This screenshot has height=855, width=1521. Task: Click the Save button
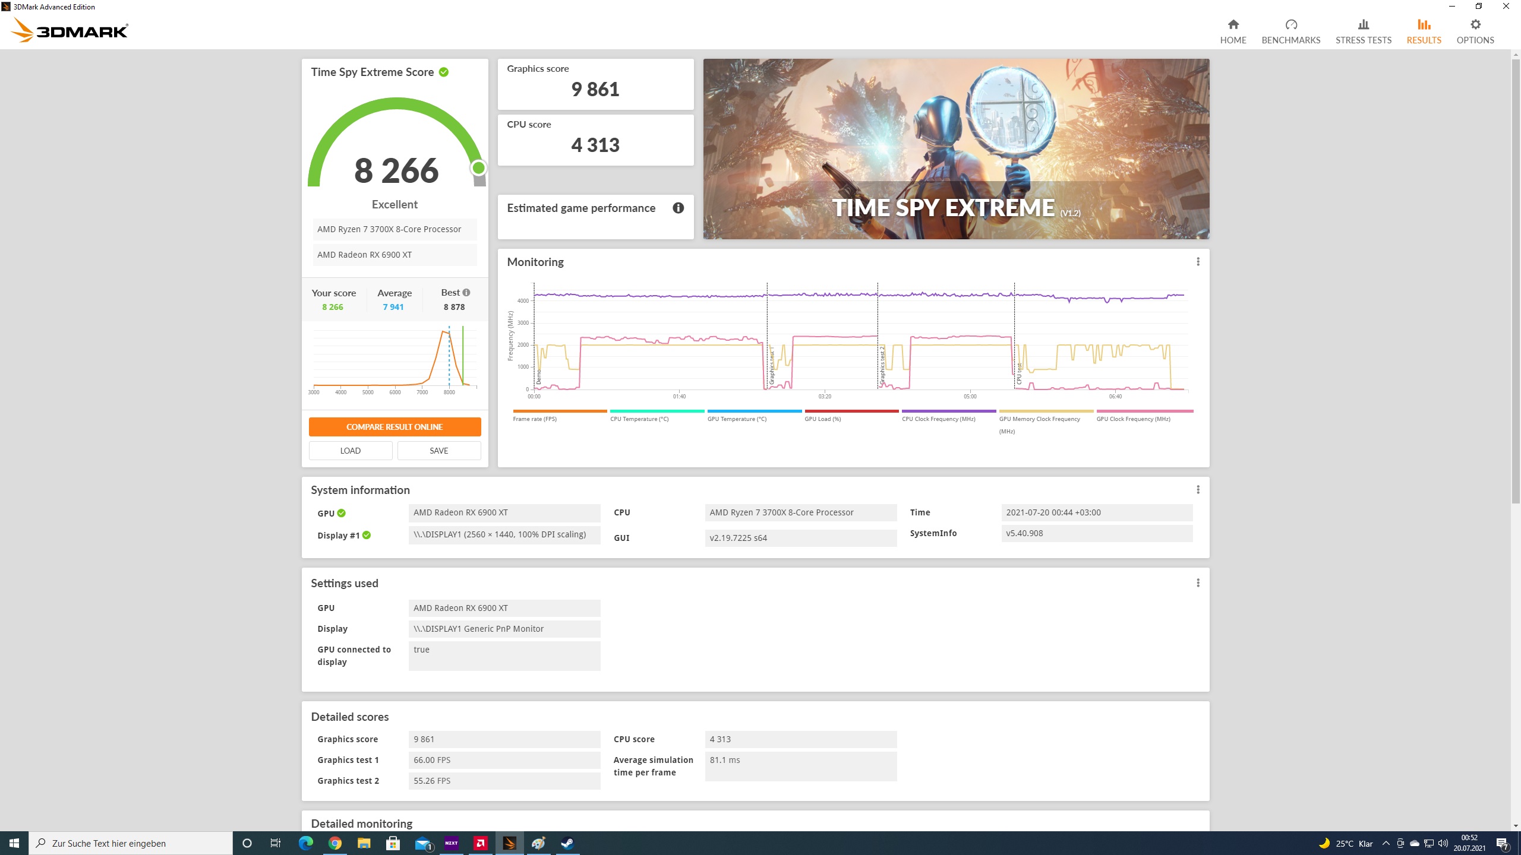coord(438,451)
